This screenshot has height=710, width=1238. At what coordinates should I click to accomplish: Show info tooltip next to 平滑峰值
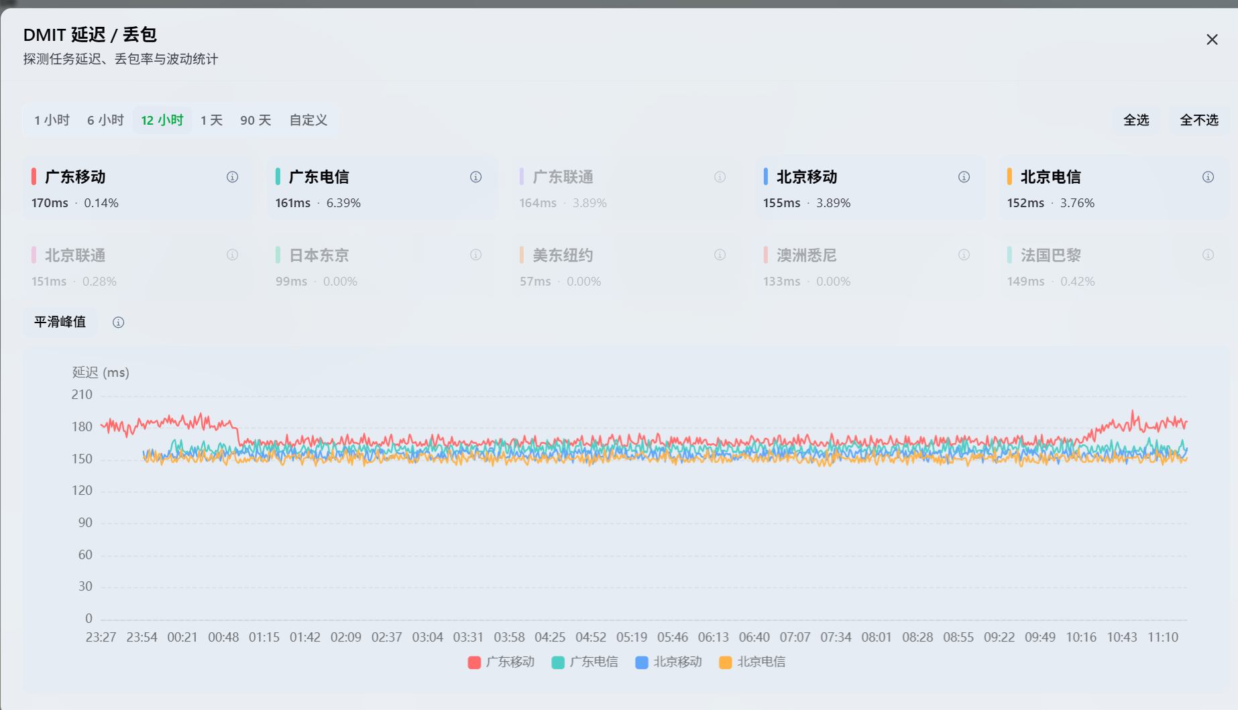pyautogui.click(x=118, y=322)
